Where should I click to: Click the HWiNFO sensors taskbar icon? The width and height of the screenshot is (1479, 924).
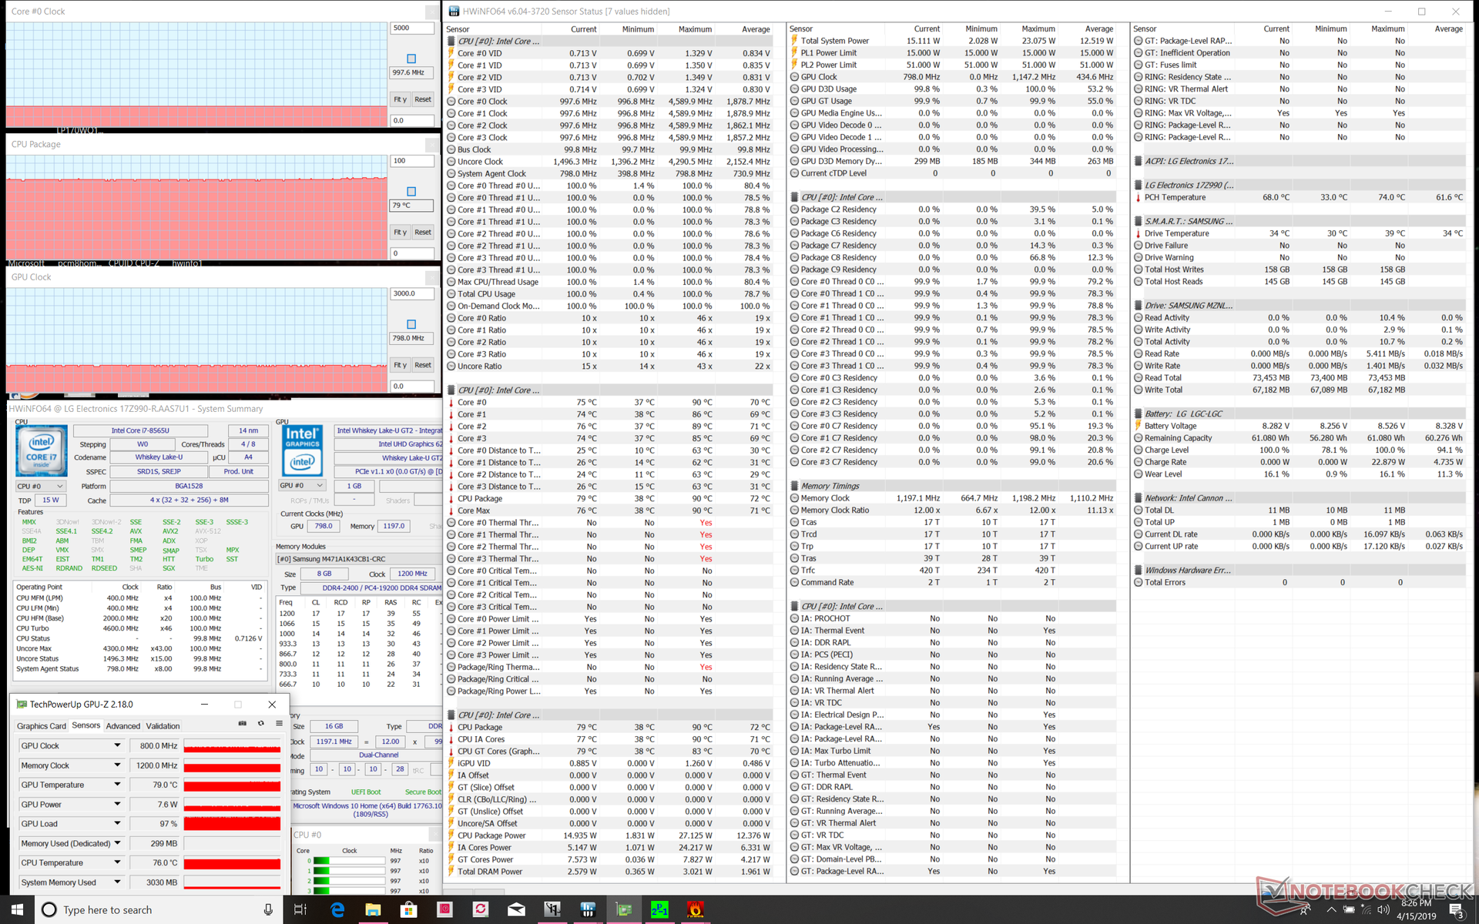click(x=588, y=909)
